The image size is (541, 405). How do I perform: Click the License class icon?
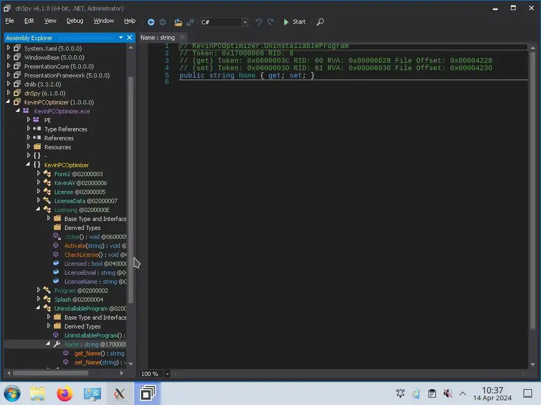click(47, 191)
